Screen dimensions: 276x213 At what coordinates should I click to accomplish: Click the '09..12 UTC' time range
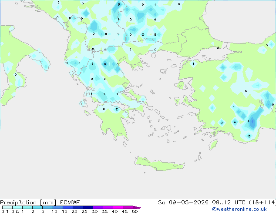(230, 203)
